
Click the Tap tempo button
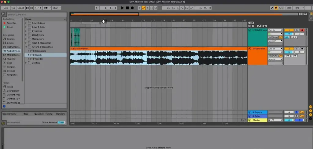tap(13, 8)
